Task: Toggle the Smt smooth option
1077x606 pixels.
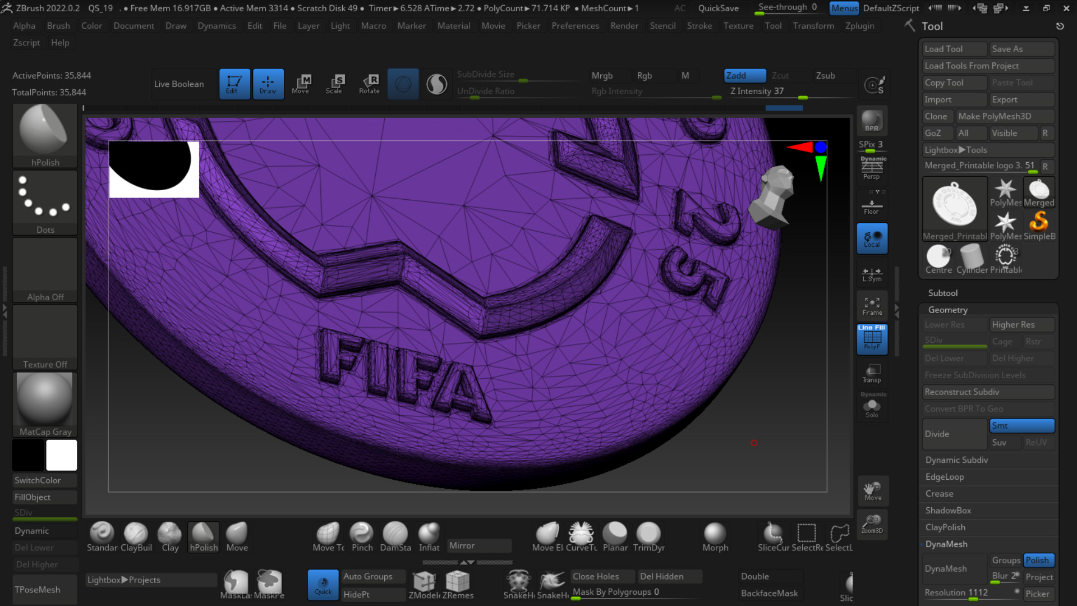Action: point(1021,426)
